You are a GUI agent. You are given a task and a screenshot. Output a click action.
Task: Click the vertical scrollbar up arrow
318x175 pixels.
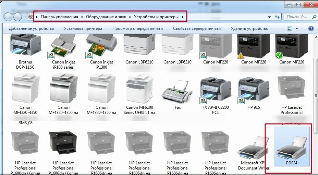(x=316, y=37)
